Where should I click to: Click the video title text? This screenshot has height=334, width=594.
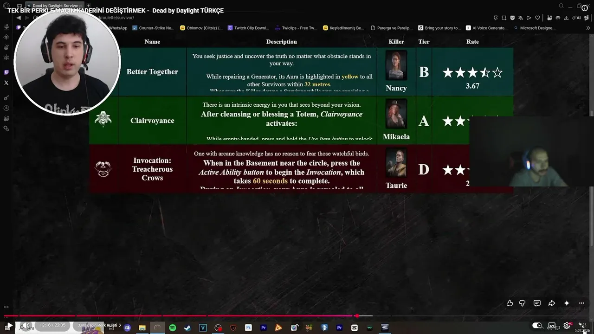[116, 11]
